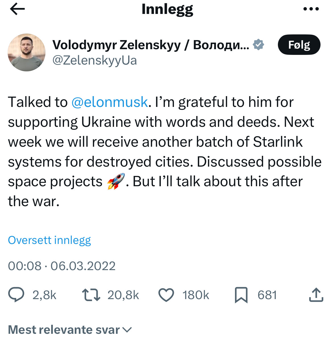This screenshot has height=348, width=335.
Task: View the 20,8k repost count
Action: [x=123, y=295]
